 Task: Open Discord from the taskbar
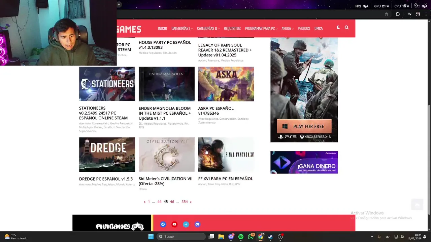click(231, 237)
